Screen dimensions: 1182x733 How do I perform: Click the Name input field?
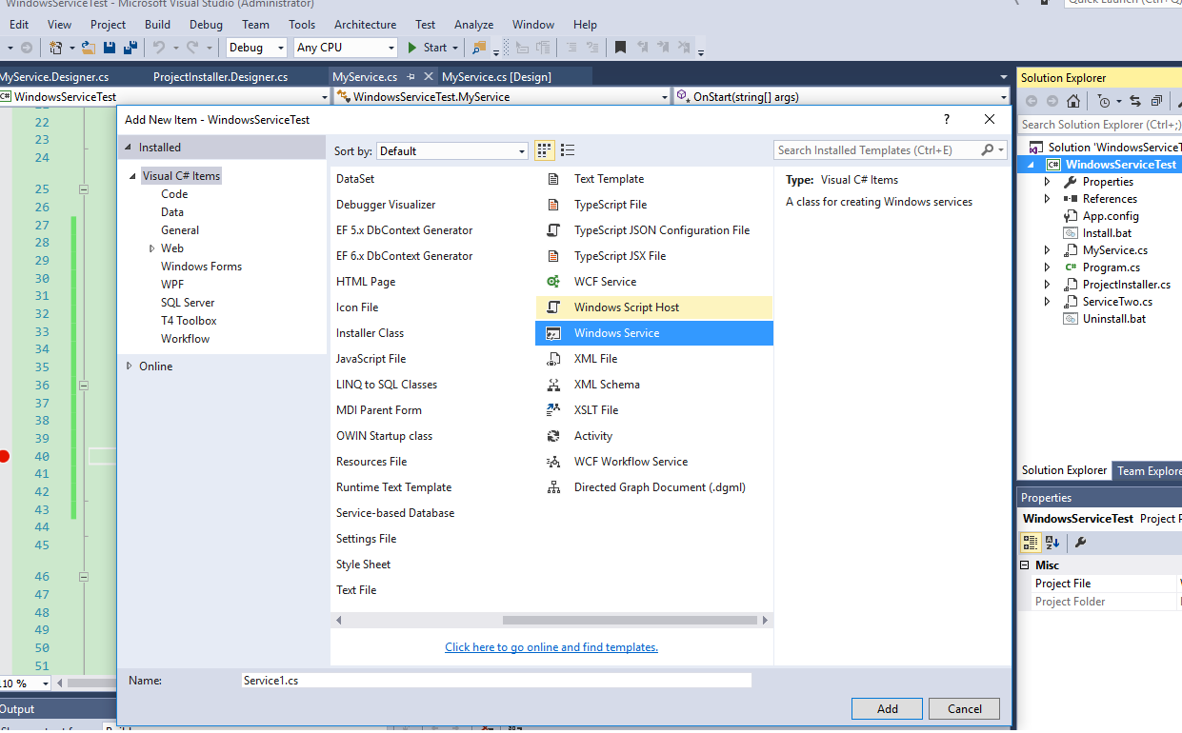point(496,681)
